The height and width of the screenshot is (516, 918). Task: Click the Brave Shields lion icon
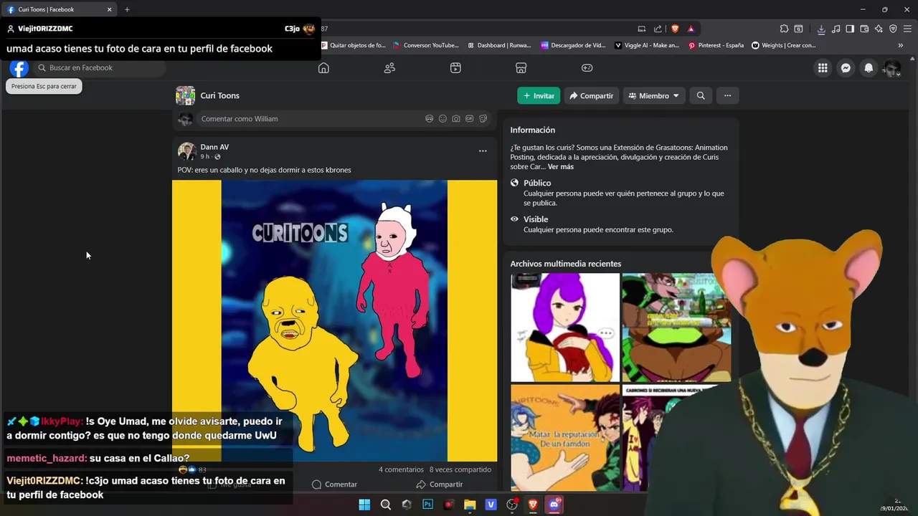click(x=675, y=29)
